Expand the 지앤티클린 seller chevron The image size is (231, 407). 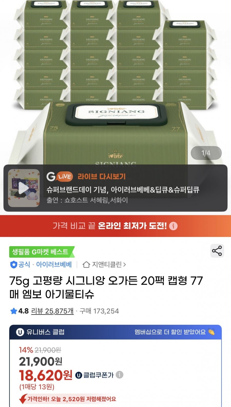click(124, 264)
